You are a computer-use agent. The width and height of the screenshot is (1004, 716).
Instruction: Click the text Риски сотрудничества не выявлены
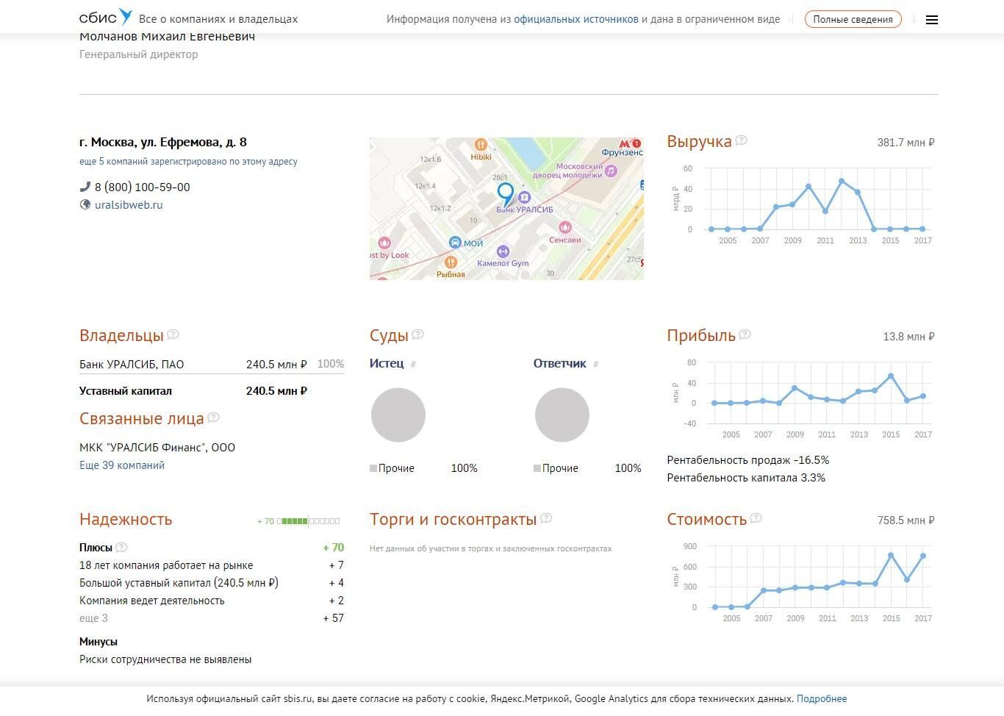165,659
